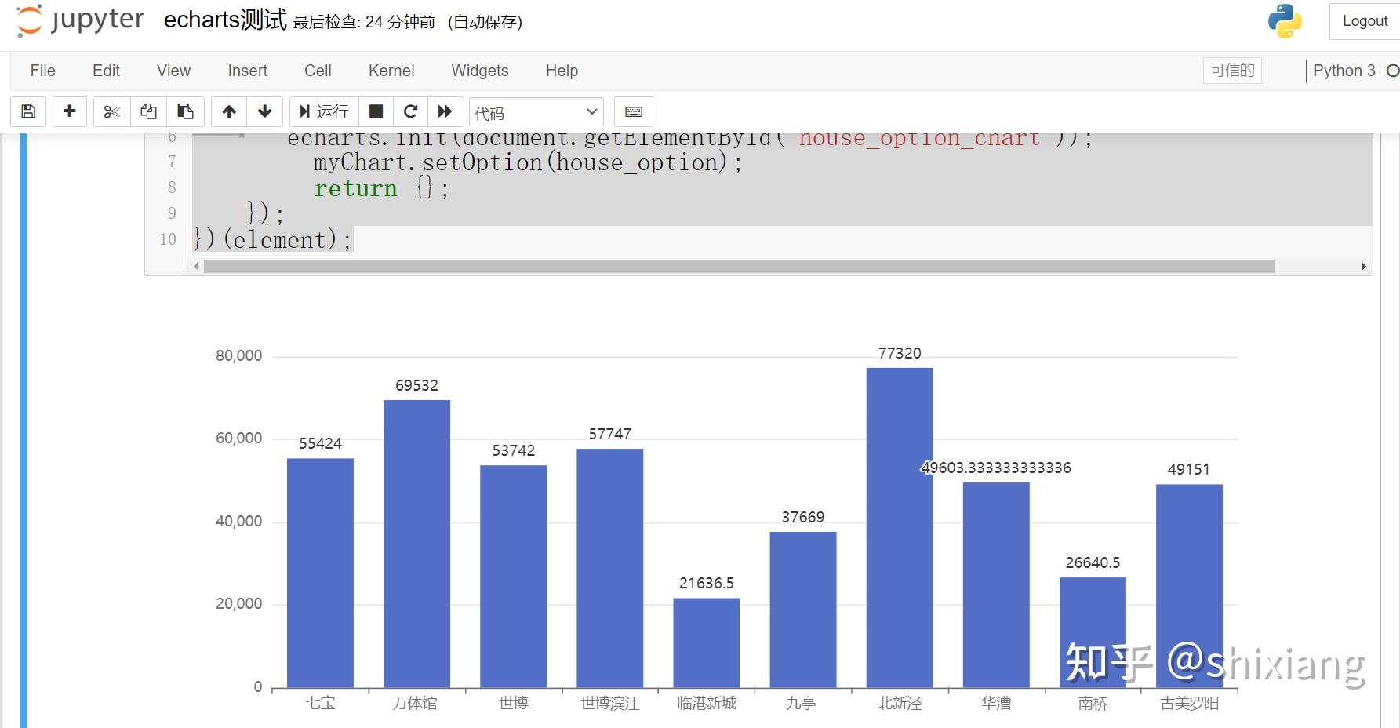The image size is (1400, 728).
Task: Click the 77320 value label
Action: coord(900,353)
